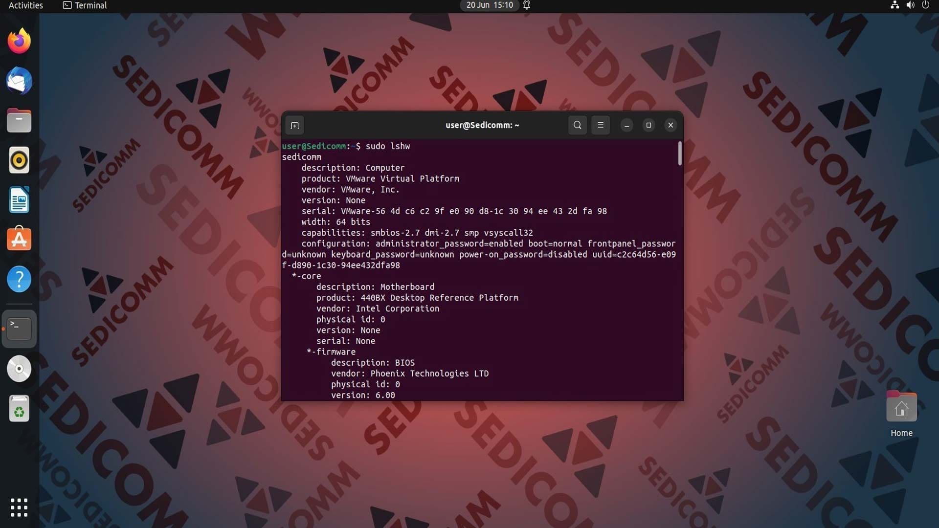Click the 'description: BIOS' line
The width and height of the screenshot is (939, 528).
point(373,363)
